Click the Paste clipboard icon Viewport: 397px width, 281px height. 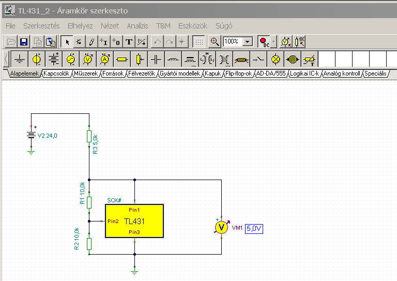[51, 42]
